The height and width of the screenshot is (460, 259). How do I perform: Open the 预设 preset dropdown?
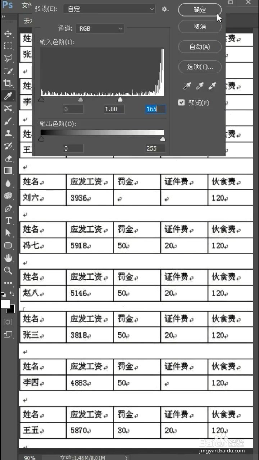coord(109,9)
